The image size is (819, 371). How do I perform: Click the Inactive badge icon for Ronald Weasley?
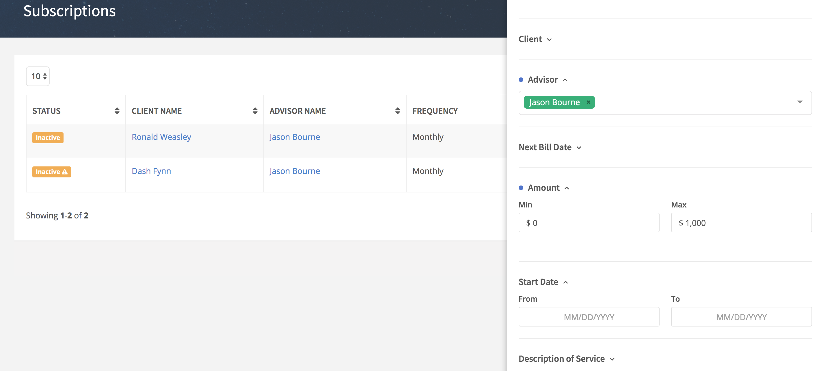click(48, 138)
